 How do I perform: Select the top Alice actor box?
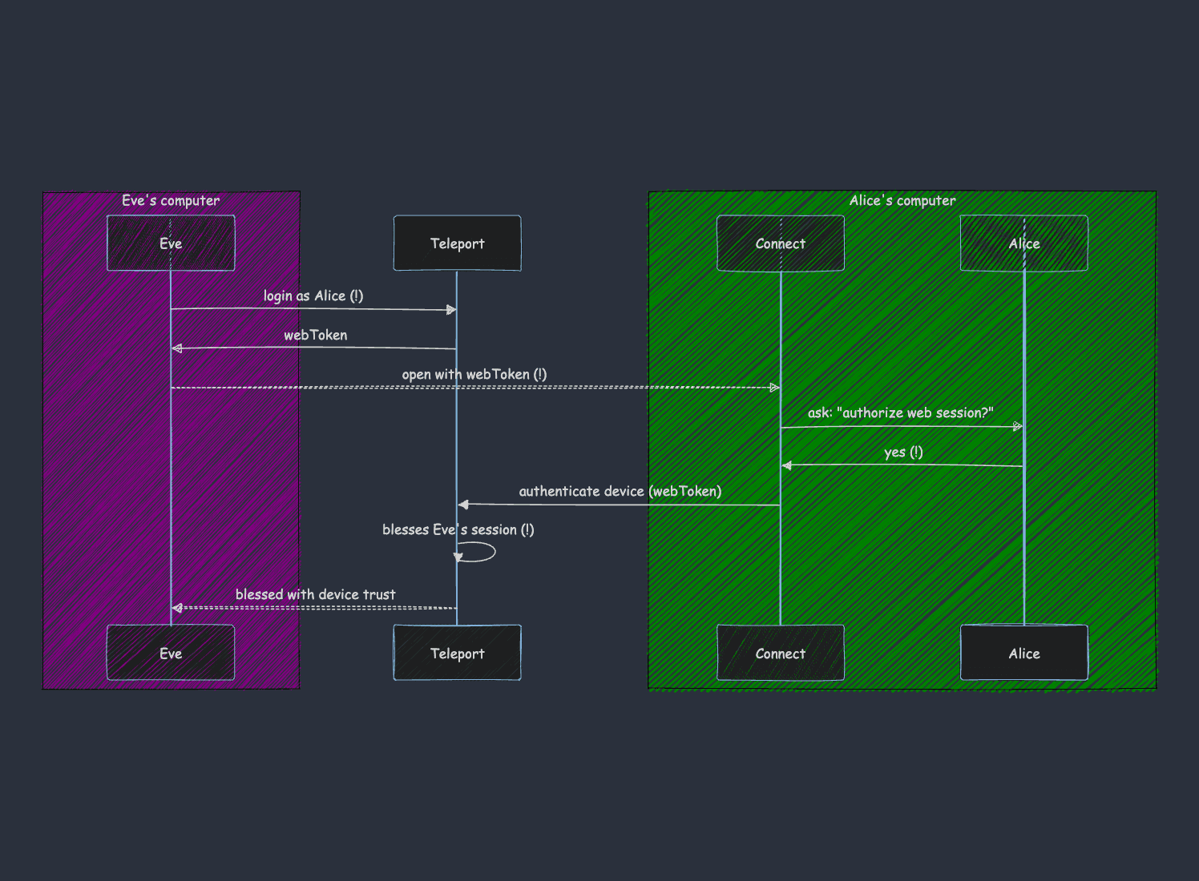pos(1023,243)
